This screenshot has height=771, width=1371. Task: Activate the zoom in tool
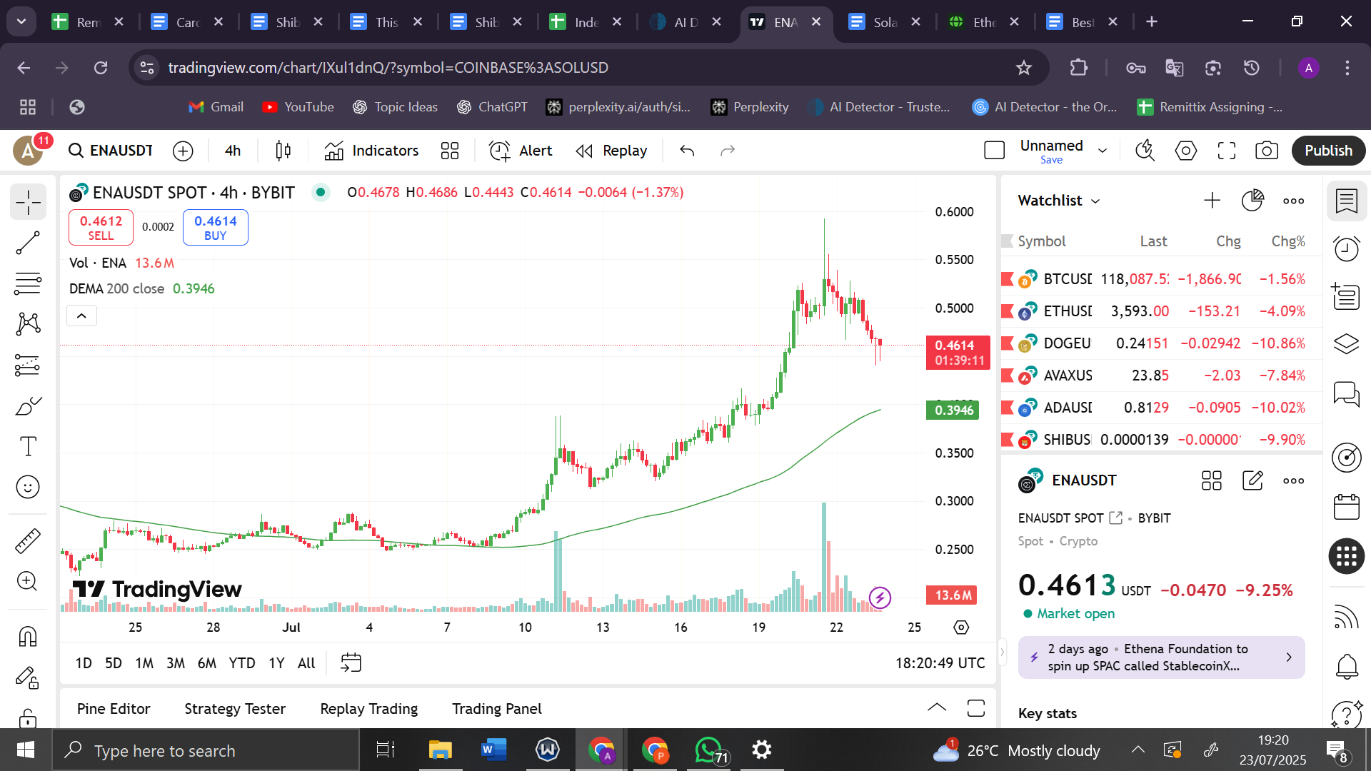(28, 581)
